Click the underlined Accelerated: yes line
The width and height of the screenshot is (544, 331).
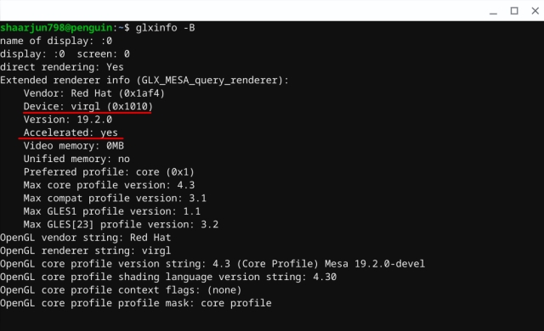pos(71,132)
